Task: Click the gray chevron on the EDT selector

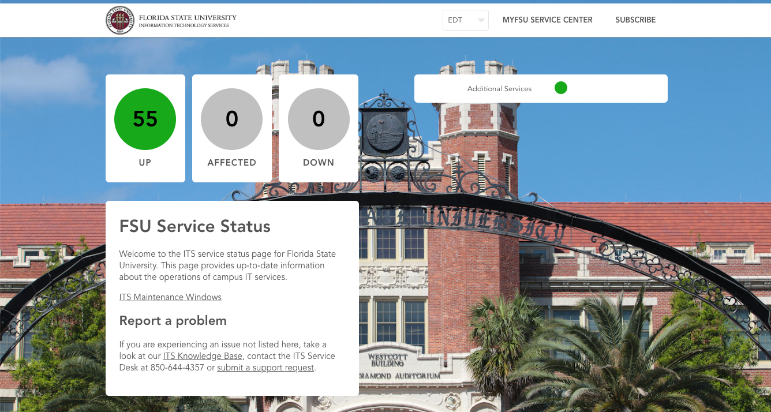Action: (480, 20)
